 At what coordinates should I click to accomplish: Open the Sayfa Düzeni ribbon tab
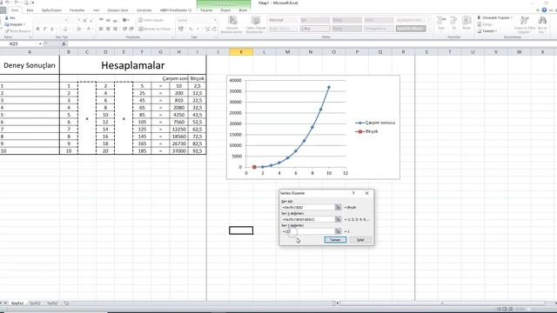coord(51,10)
